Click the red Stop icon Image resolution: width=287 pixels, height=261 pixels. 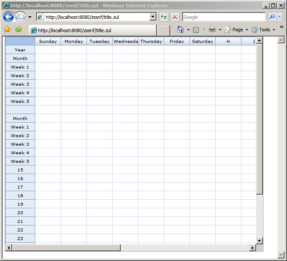coord(175,17)
